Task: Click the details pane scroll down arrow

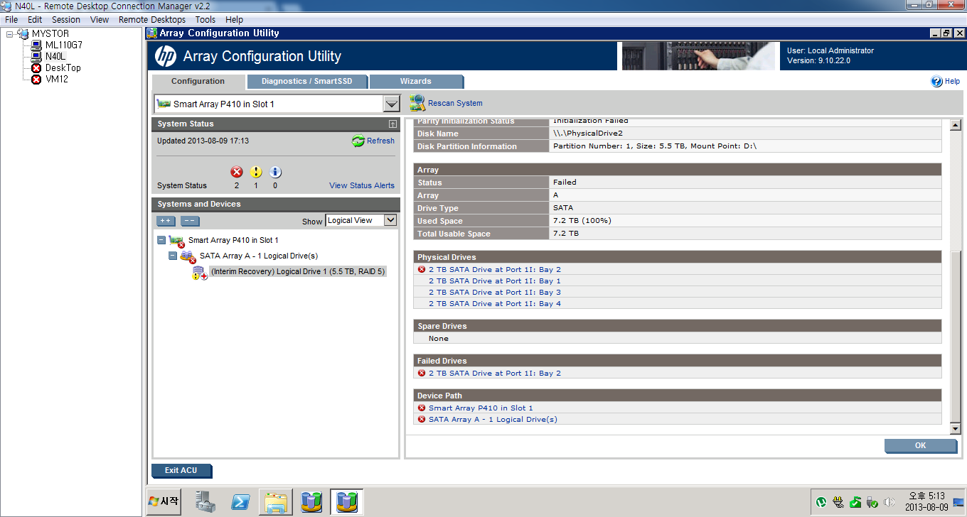Action: pos(956,429)
